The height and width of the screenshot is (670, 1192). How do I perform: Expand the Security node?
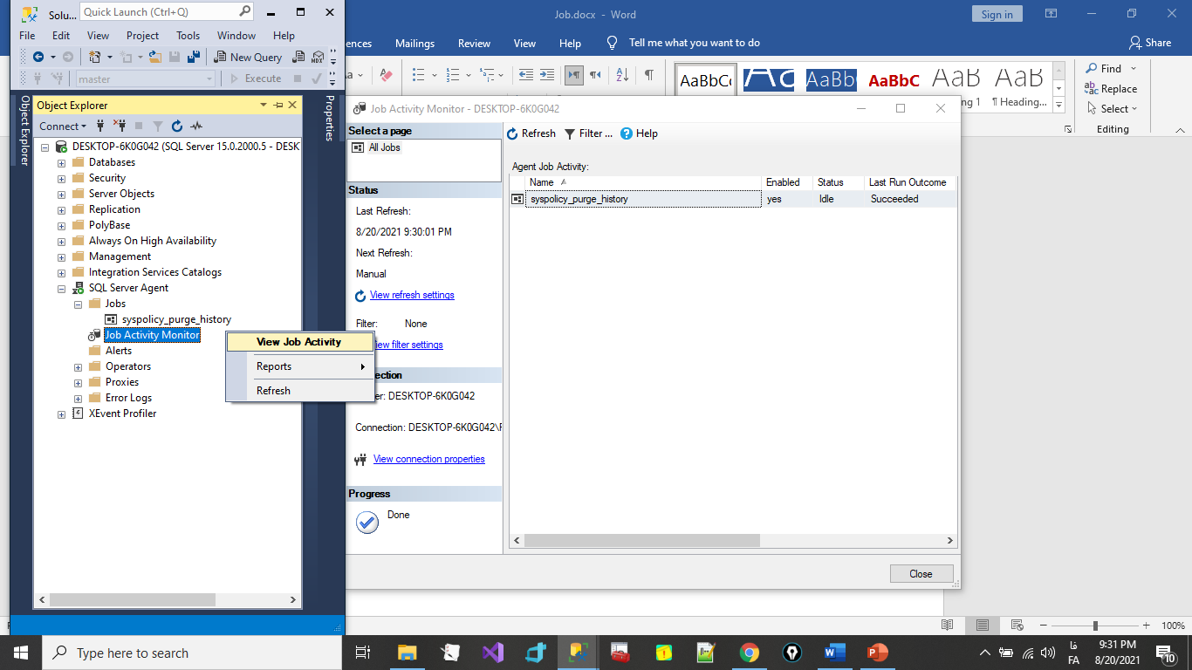(x=61, y=178)
